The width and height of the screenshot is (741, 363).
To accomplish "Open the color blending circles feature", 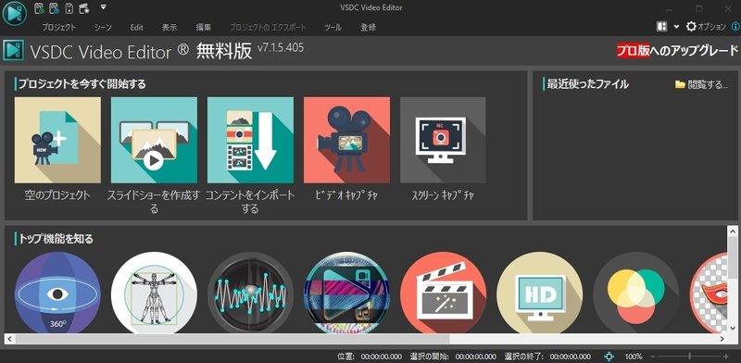I will click(636, 293).
